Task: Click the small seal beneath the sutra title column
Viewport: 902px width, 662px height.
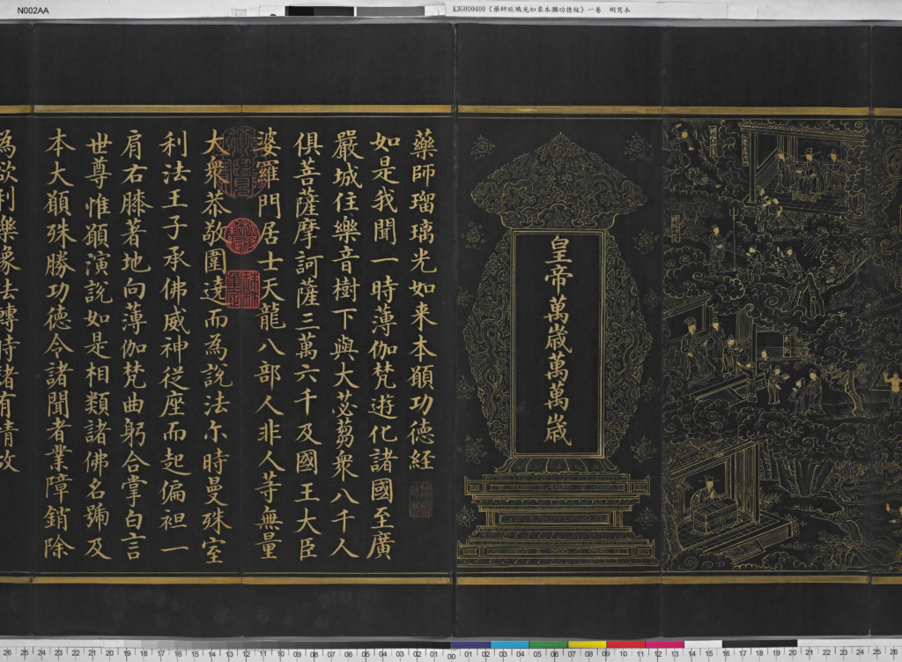Action: [420, 499]
